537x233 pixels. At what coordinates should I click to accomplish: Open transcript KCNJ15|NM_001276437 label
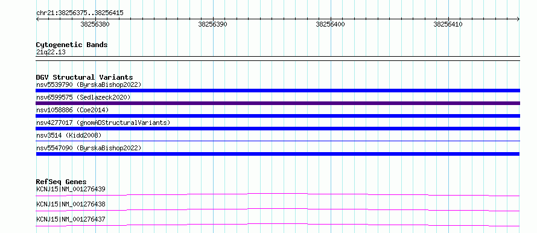[71, 219]
